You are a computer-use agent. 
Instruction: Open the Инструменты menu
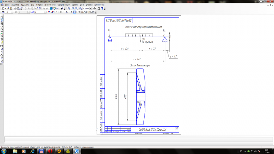tap(49, 5)
